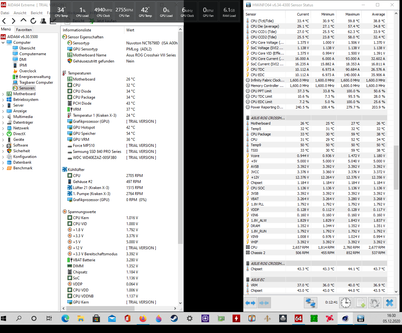Viewport: 402px width, 333px height.
Task: Click the HWiNFO sensor list vertical scrollbar
Action: tap(396, 167)
